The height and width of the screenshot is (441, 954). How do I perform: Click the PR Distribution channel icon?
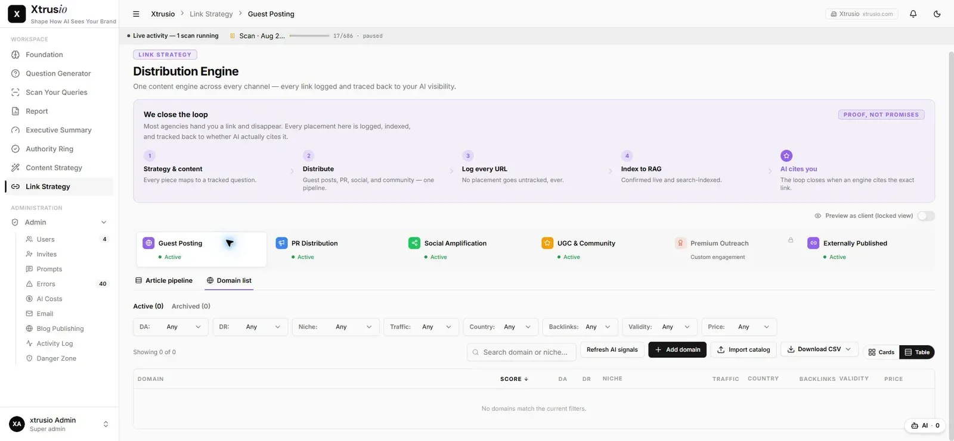[281, 243]
